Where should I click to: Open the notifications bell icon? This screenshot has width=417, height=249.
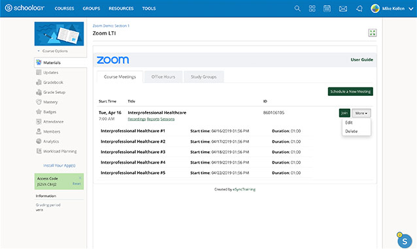[359, 8]
